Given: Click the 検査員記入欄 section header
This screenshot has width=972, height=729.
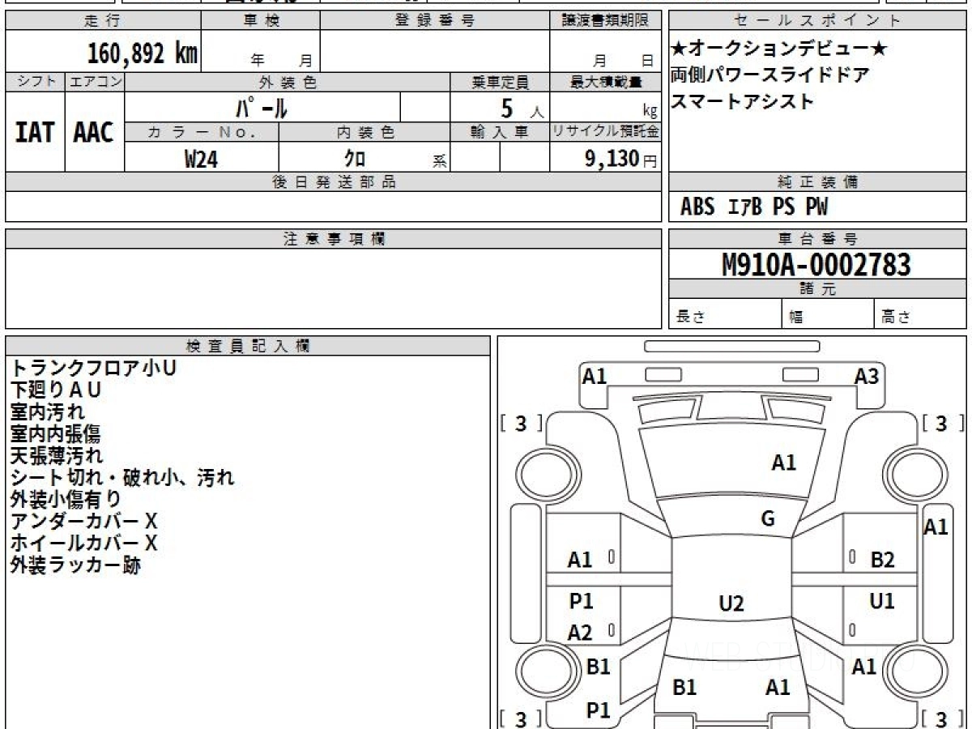Looking at the screenshot, I should (248, 346).
